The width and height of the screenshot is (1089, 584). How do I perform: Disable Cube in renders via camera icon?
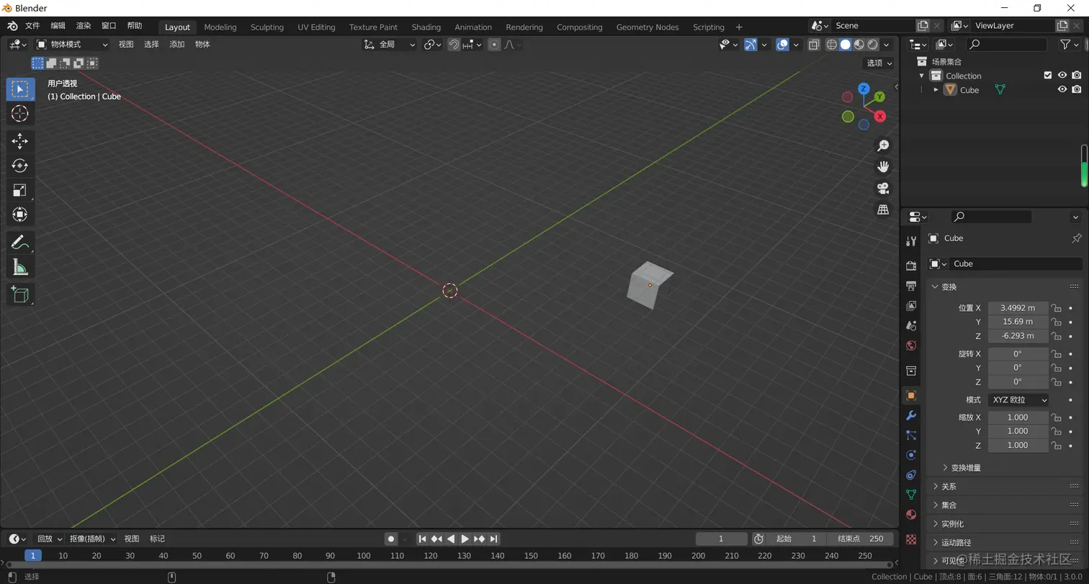(x=1077, y=89)
